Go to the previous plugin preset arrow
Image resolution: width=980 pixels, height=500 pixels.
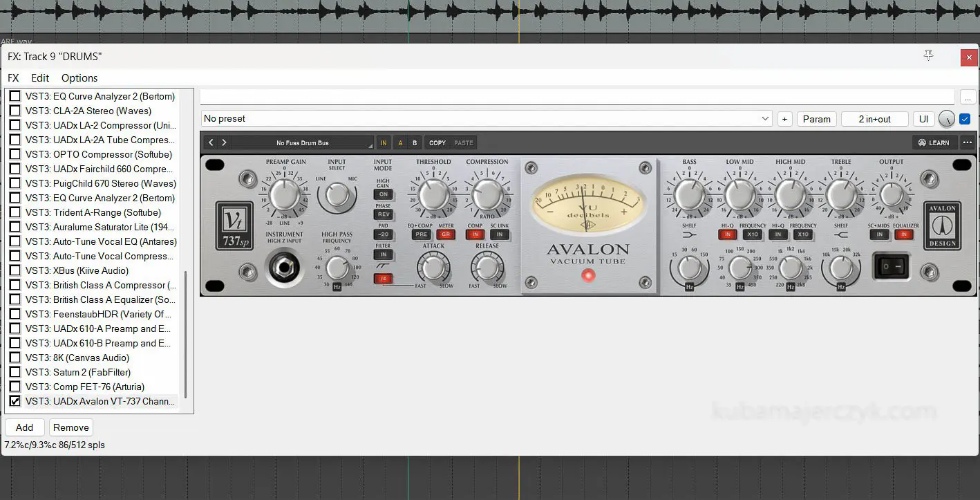point(211,143)
